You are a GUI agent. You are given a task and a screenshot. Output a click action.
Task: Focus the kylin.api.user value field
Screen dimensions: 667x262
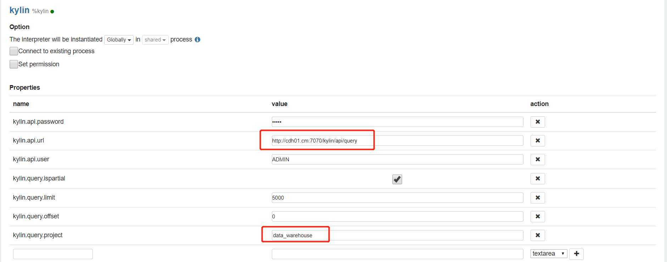397,159
